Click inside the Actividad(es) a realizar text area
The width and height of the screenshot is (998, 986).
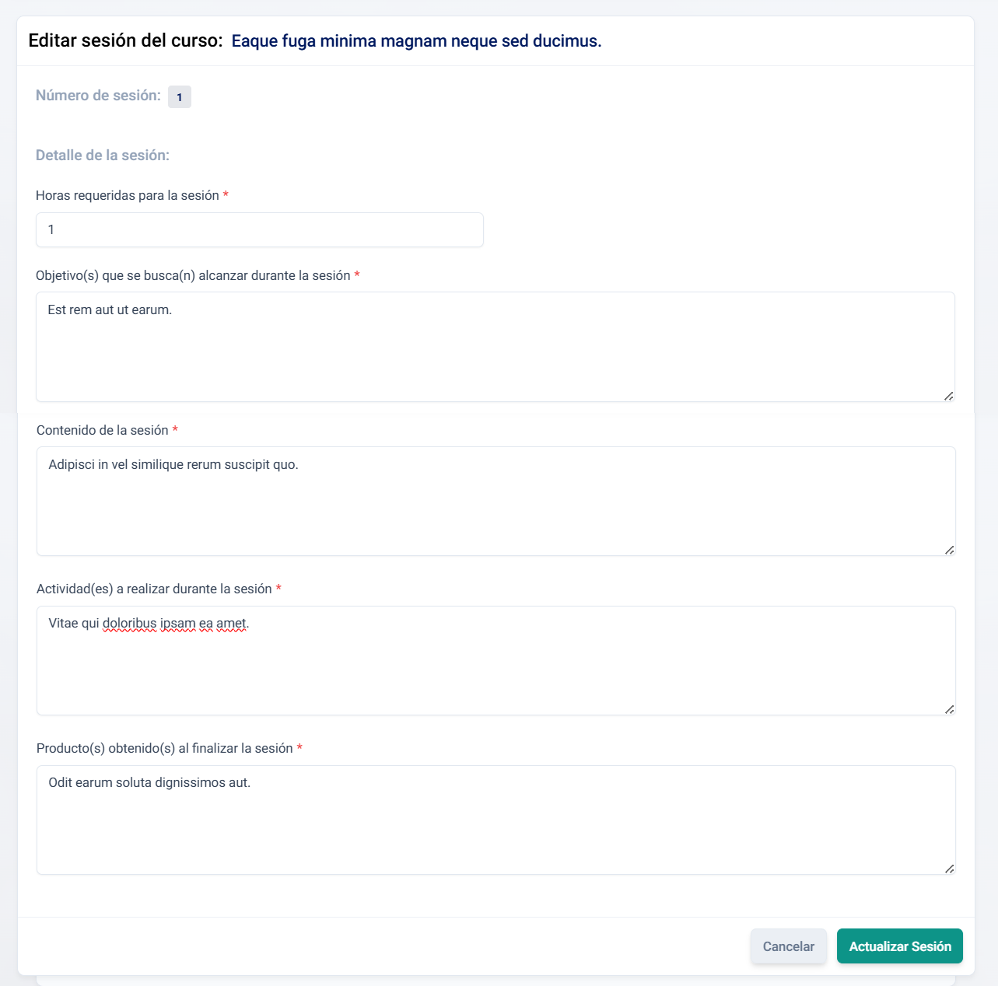[x=495, y=661]
